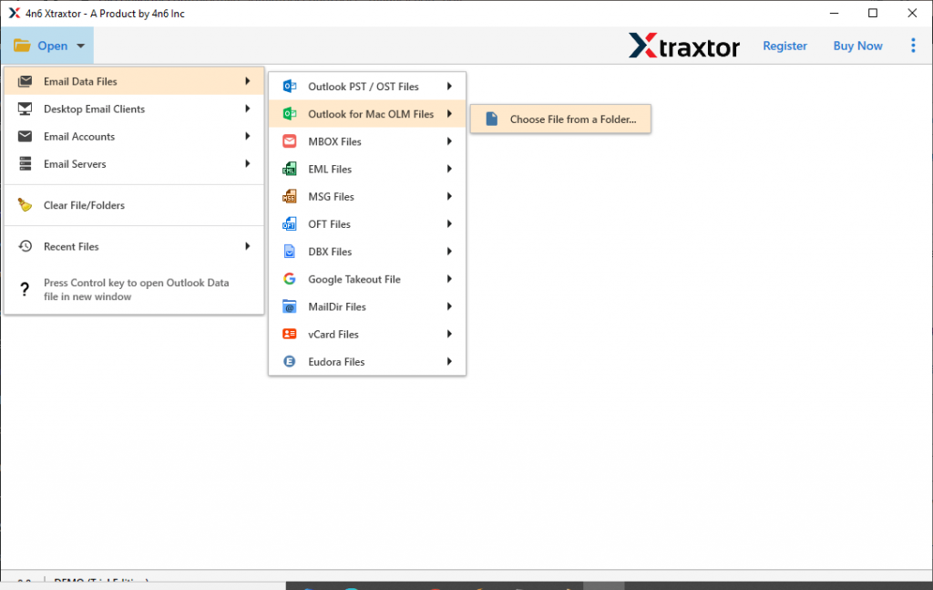Click the MailDir Files icon
This screenshot has height=590, width=933.
290,307
